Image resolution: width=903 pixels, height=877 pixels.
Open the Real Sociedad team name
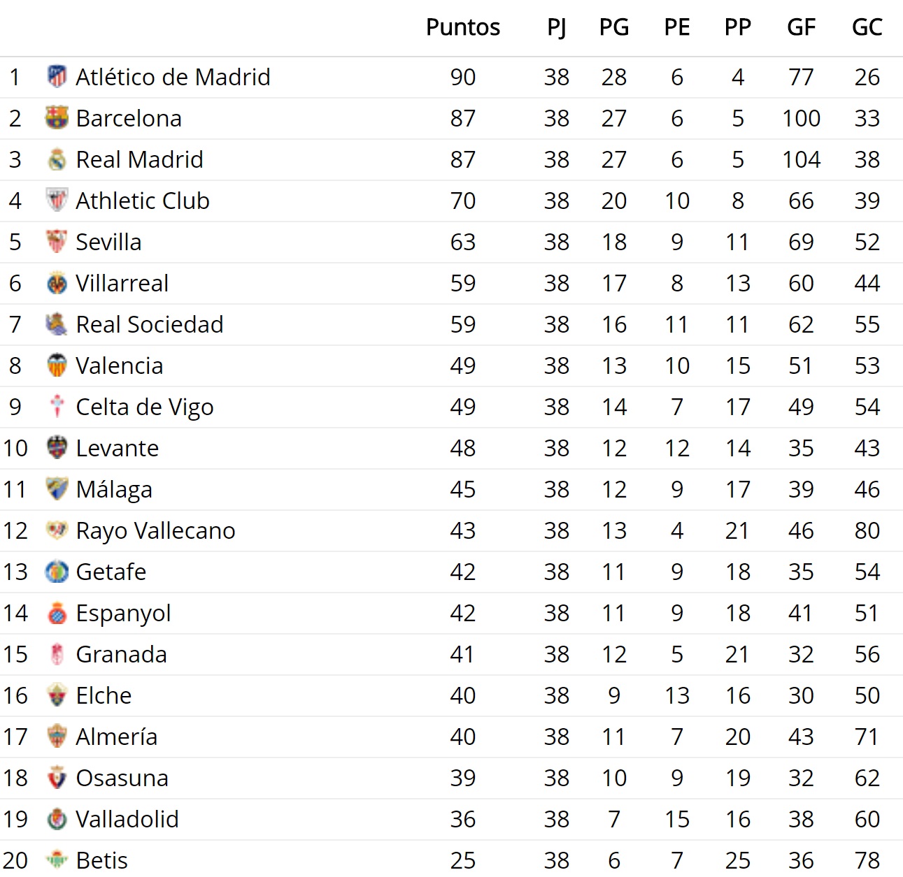150,324
